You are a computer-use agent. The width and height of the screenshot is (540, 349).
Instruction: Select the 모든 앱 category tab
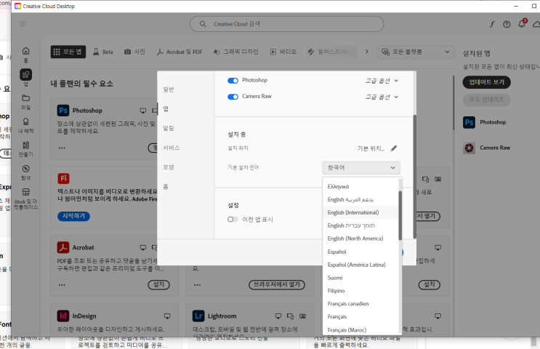(x=68, y=52)
